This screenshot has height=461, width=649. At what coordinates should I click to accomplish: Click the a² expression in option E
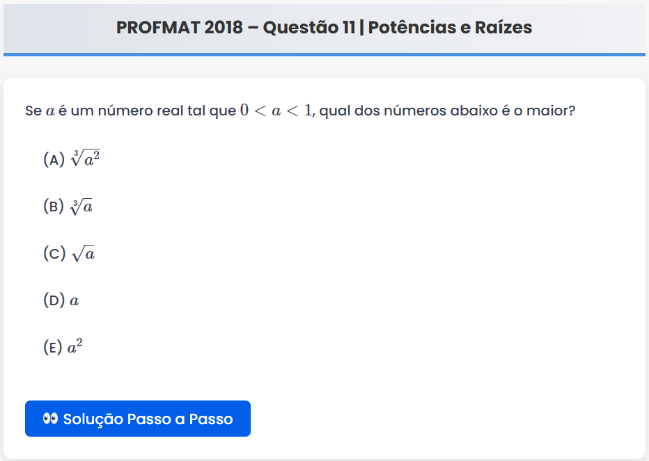(x=75, y=347)
